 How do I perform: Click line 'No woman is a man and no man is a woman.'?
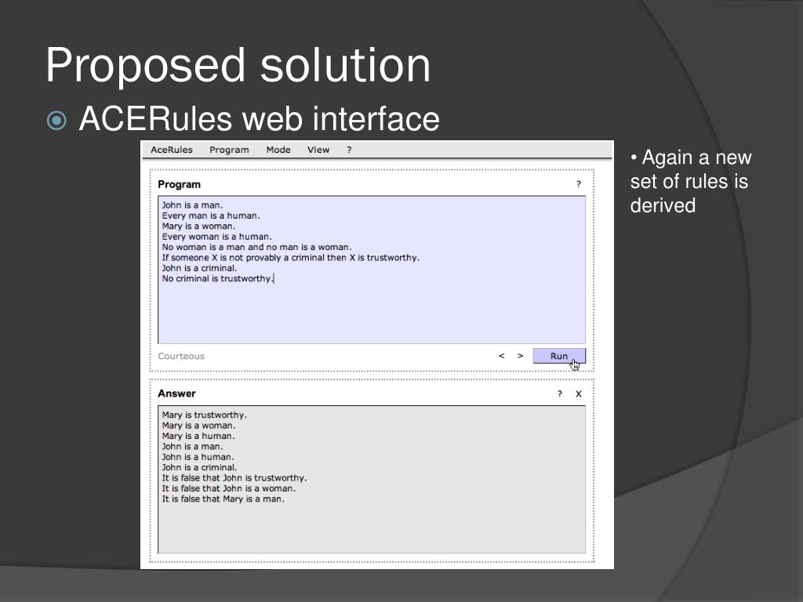point(256,247)
